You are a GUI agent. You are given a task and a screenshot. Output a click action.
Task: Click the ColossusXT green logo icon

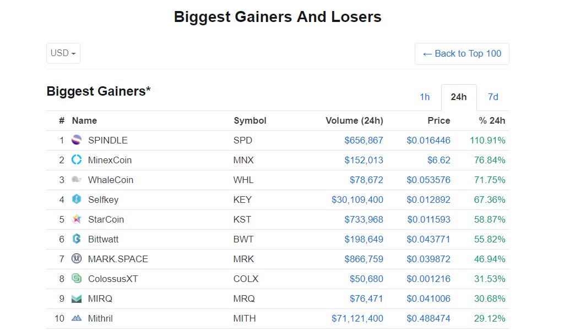(76, 278)
